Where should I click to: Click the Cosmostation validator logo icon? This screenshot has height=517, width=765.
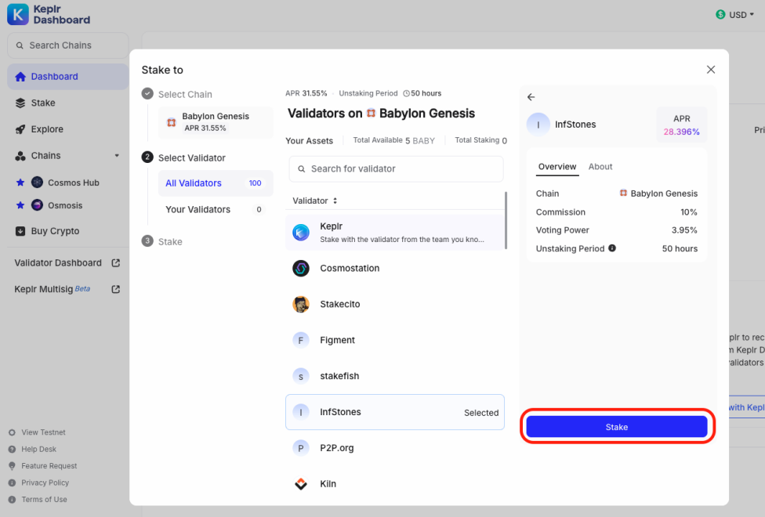[x=301, y=268]
